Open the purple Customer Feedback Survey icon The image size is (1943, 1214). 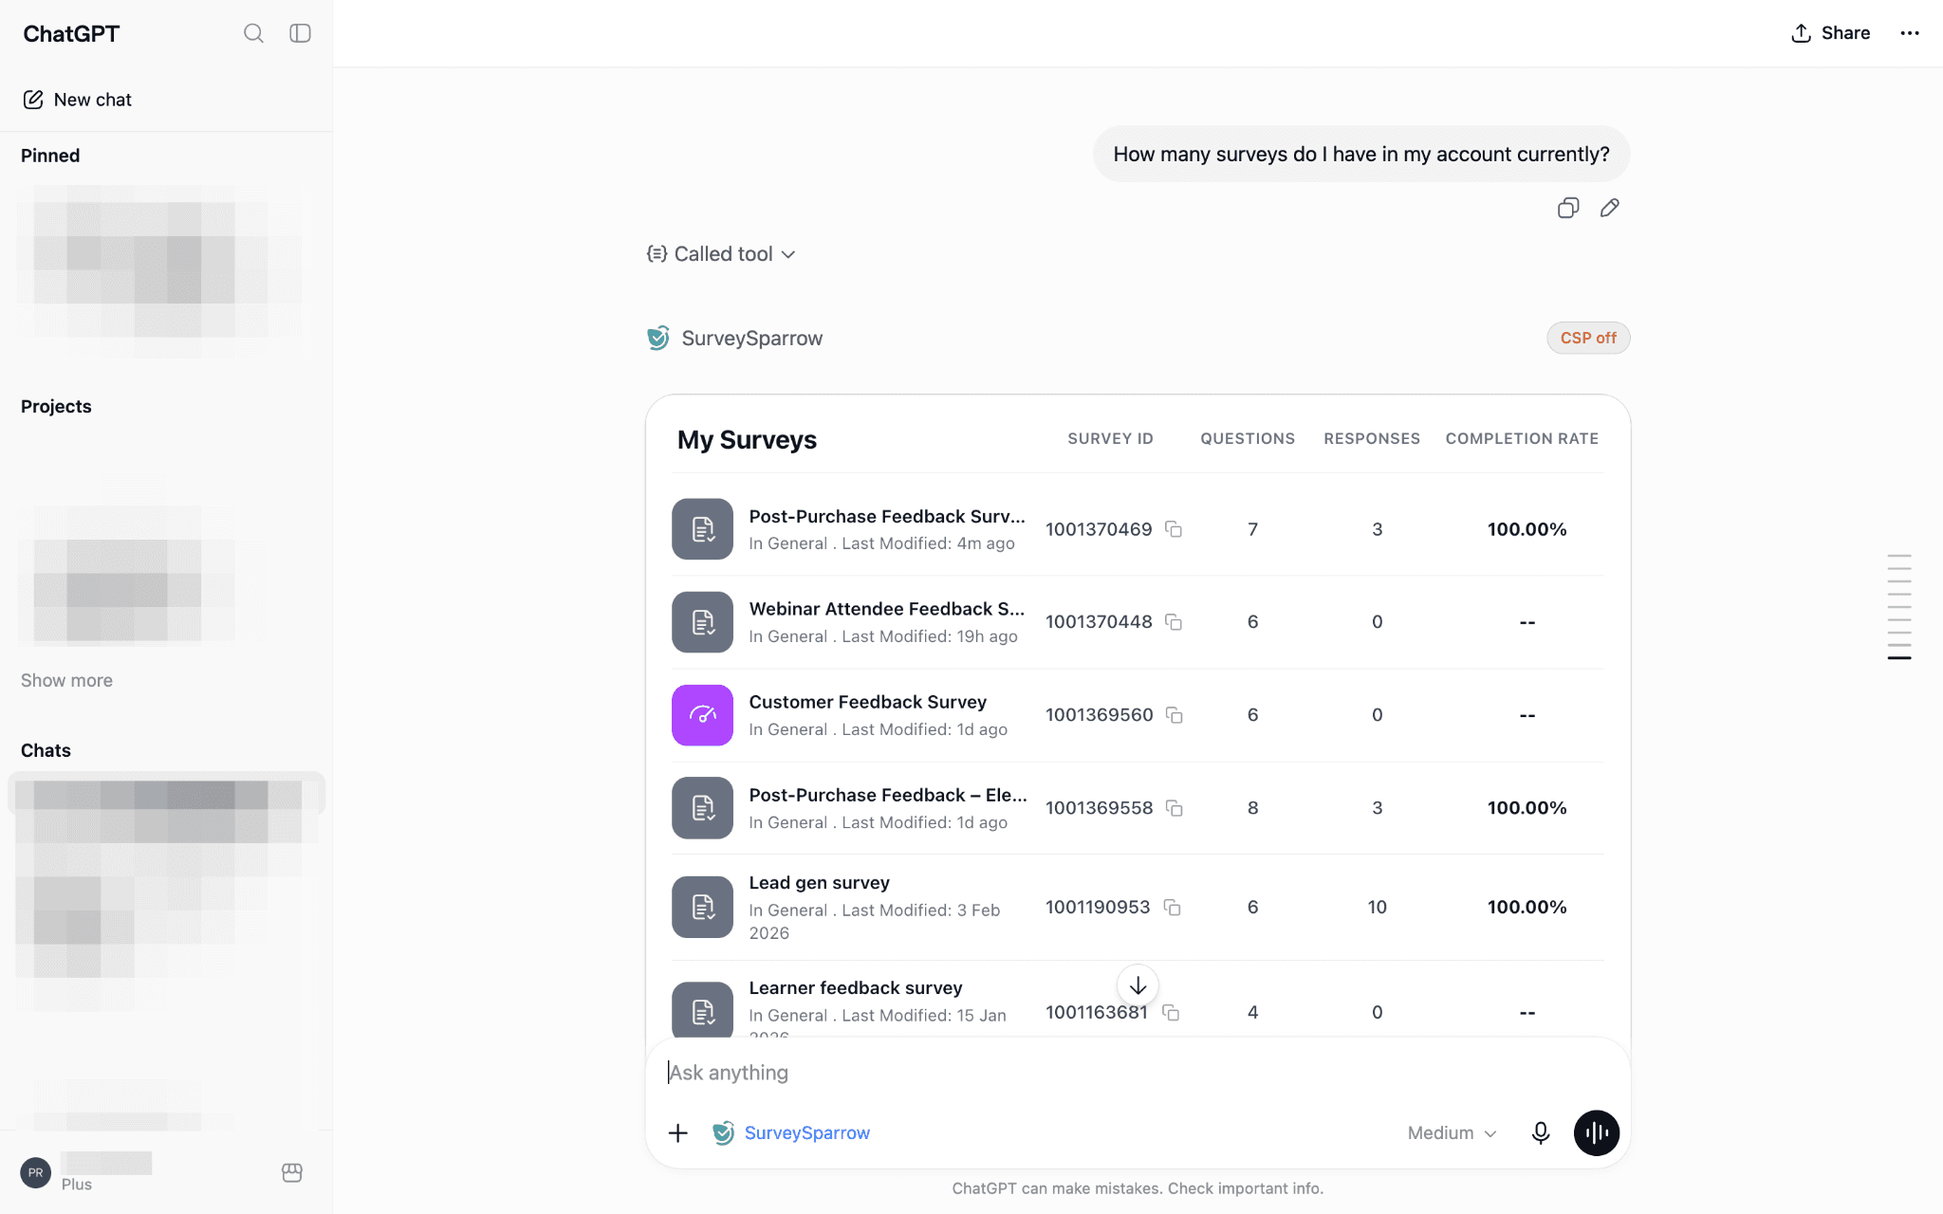point(702,715)
